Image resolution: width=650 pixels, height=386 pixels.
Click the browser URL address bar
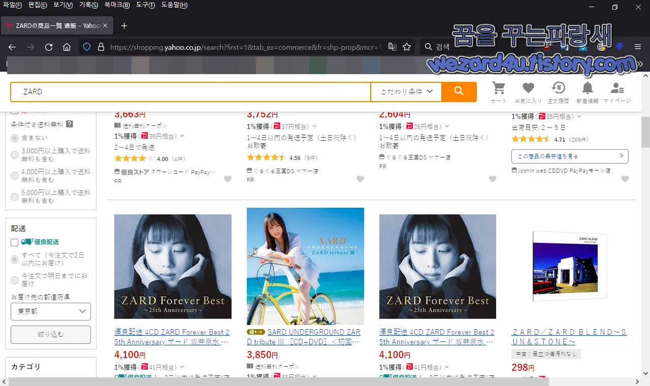246,47
